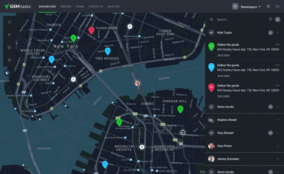Click the GSM tasks logo

click(18, 6)
